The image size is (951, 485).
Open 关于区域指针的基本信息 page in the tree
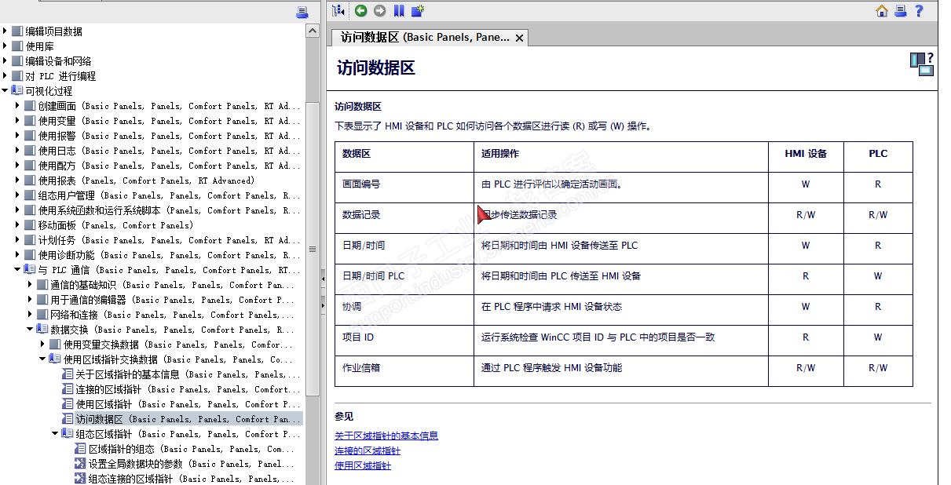tap(188, 374)
